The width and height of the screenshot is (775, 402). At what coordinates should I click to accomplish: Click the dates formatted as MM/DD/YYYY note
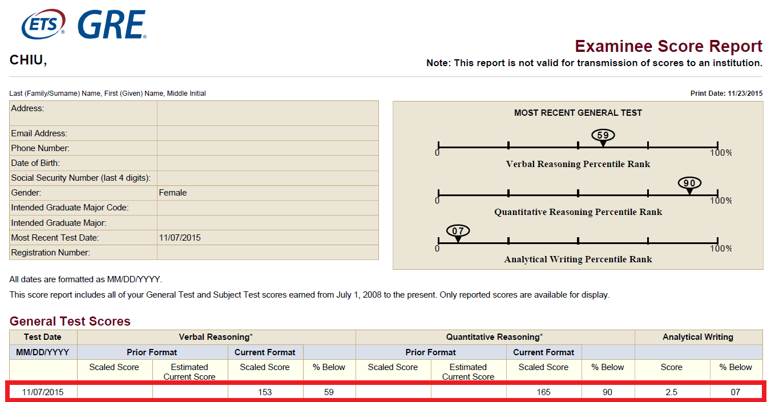86,279
